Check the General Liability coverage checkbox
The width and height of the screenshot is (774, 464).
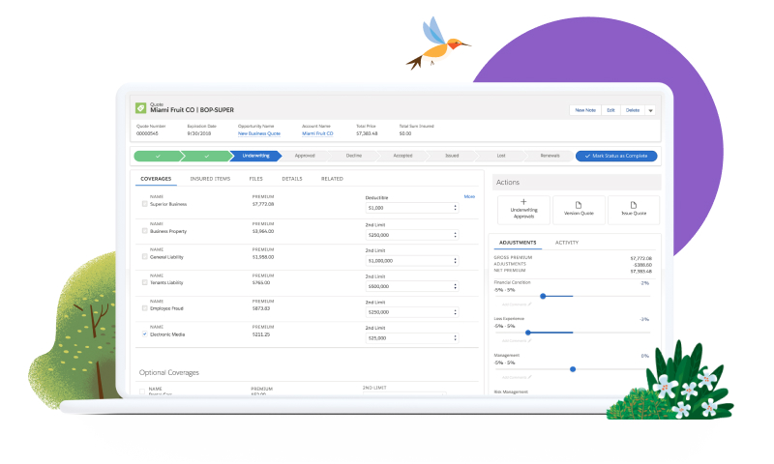coord(145,257)
